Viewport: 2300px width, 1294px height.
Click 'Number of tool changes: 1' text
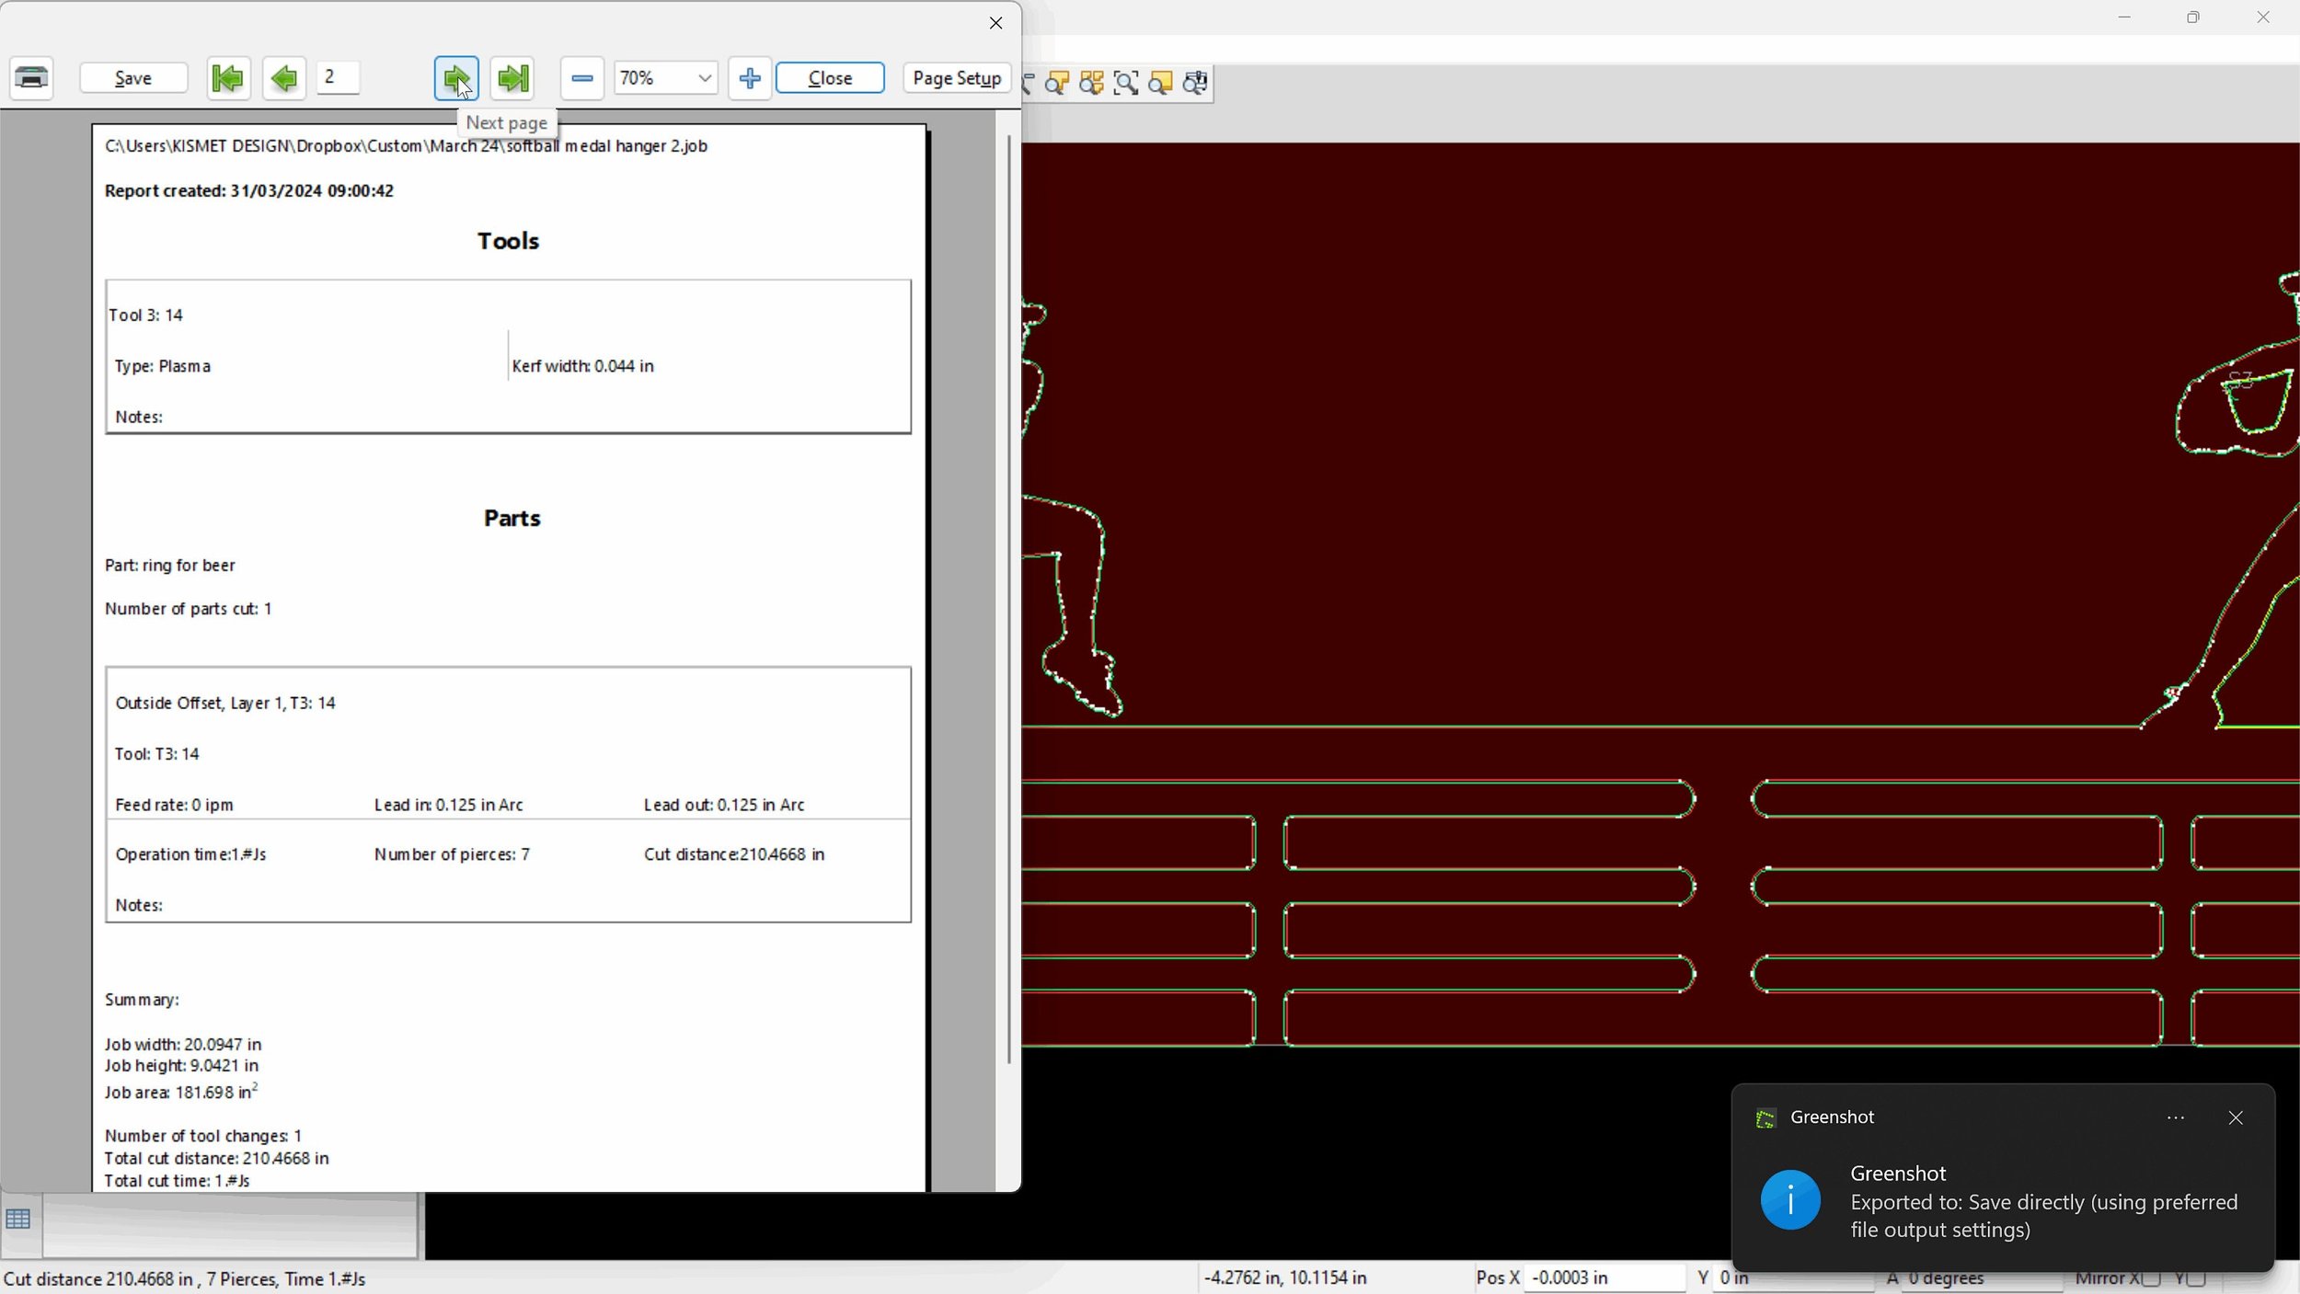tap(202, 1136)
